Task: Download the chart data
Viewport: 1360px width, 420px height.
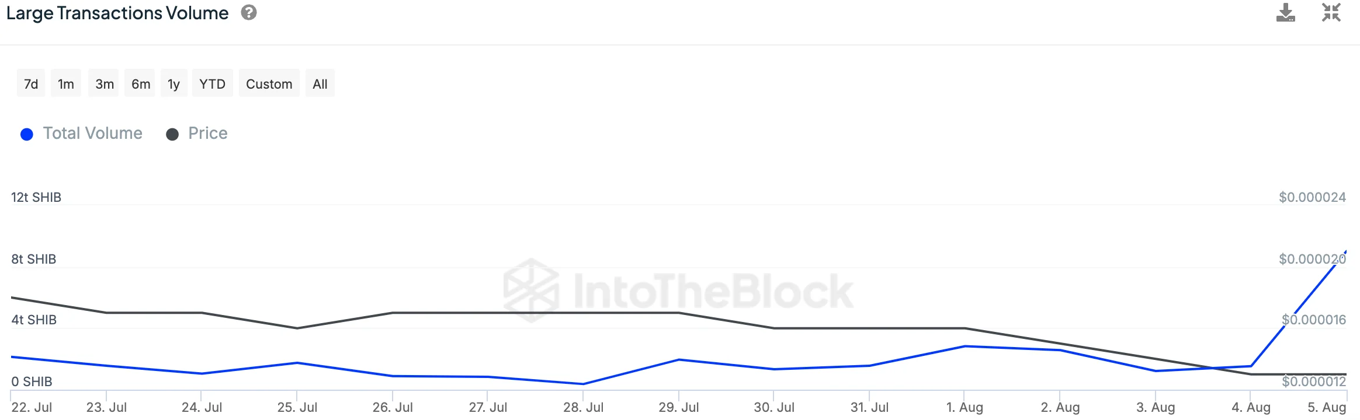Action: click(x=1285, y=13)
